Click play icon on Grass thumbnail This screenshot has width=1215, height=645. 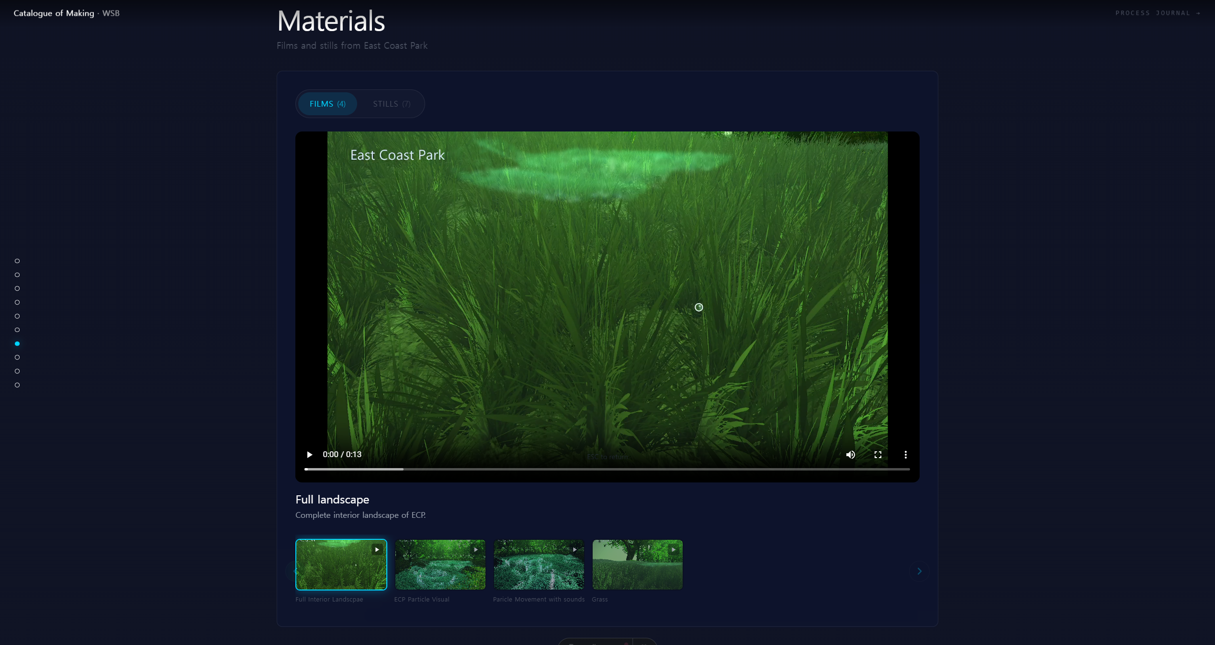pos(673,549)
